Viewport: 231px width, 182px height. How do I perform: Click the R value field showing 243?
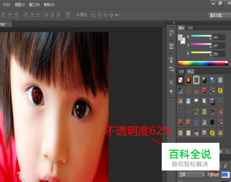click(x=219, y=37)
